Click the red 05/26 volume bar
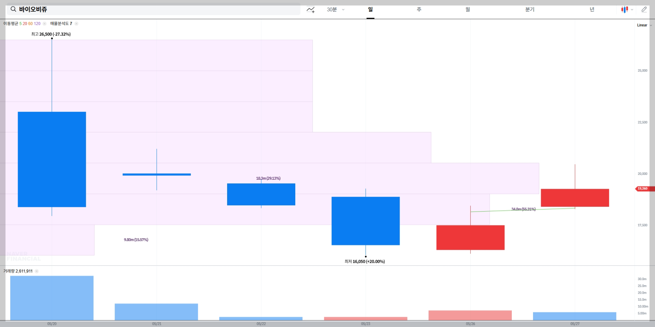The image size is (655, 327). [470, 315]
